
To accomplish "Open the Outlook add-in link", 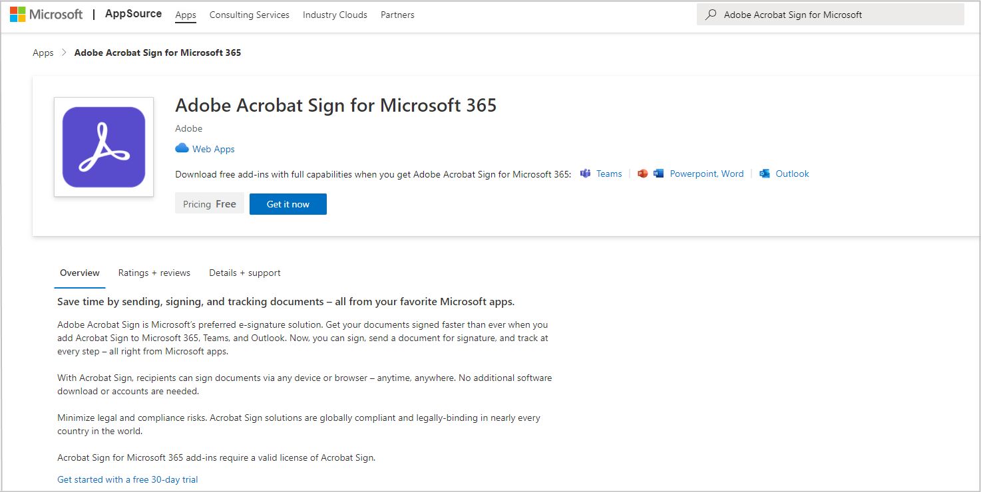I will (x=792, y=174).
